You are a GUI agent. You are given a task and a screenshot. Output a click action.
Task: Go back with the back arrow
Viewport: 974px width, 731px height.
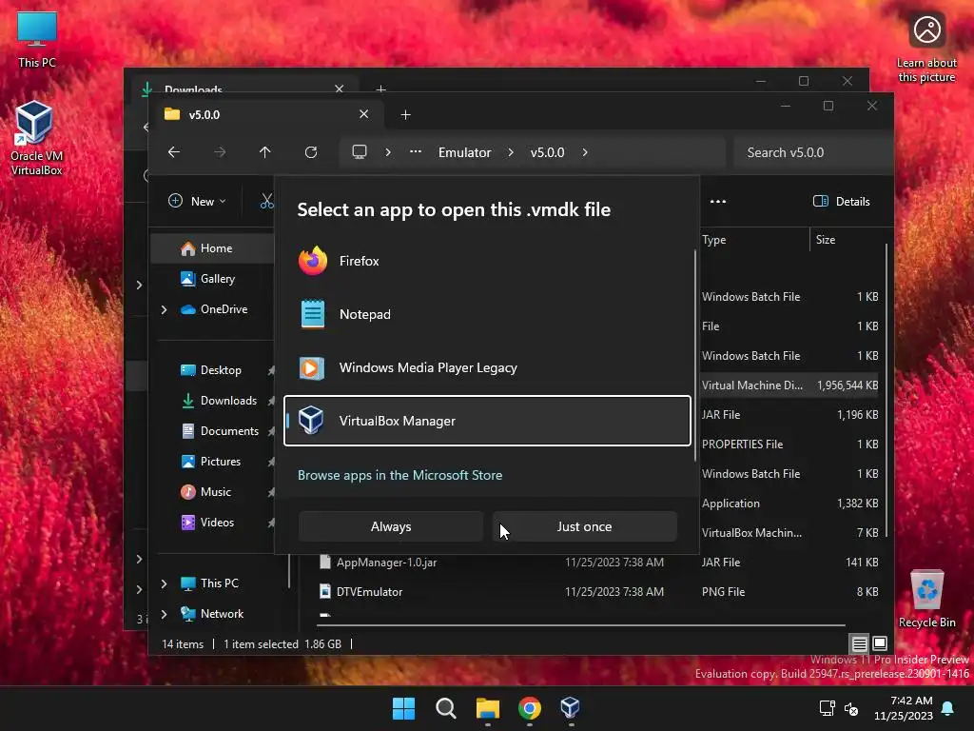point(174,152)
